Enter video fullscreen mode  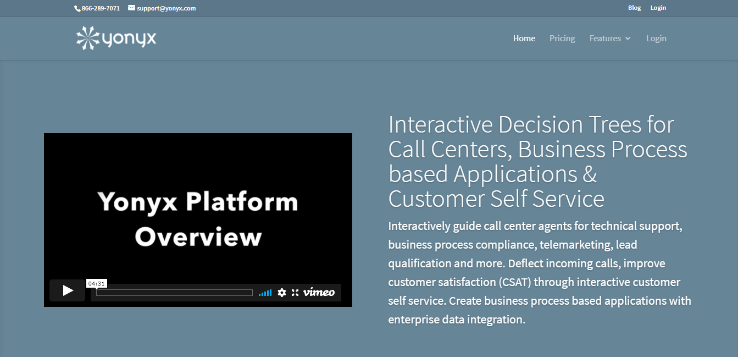click(x=295, y=293)
